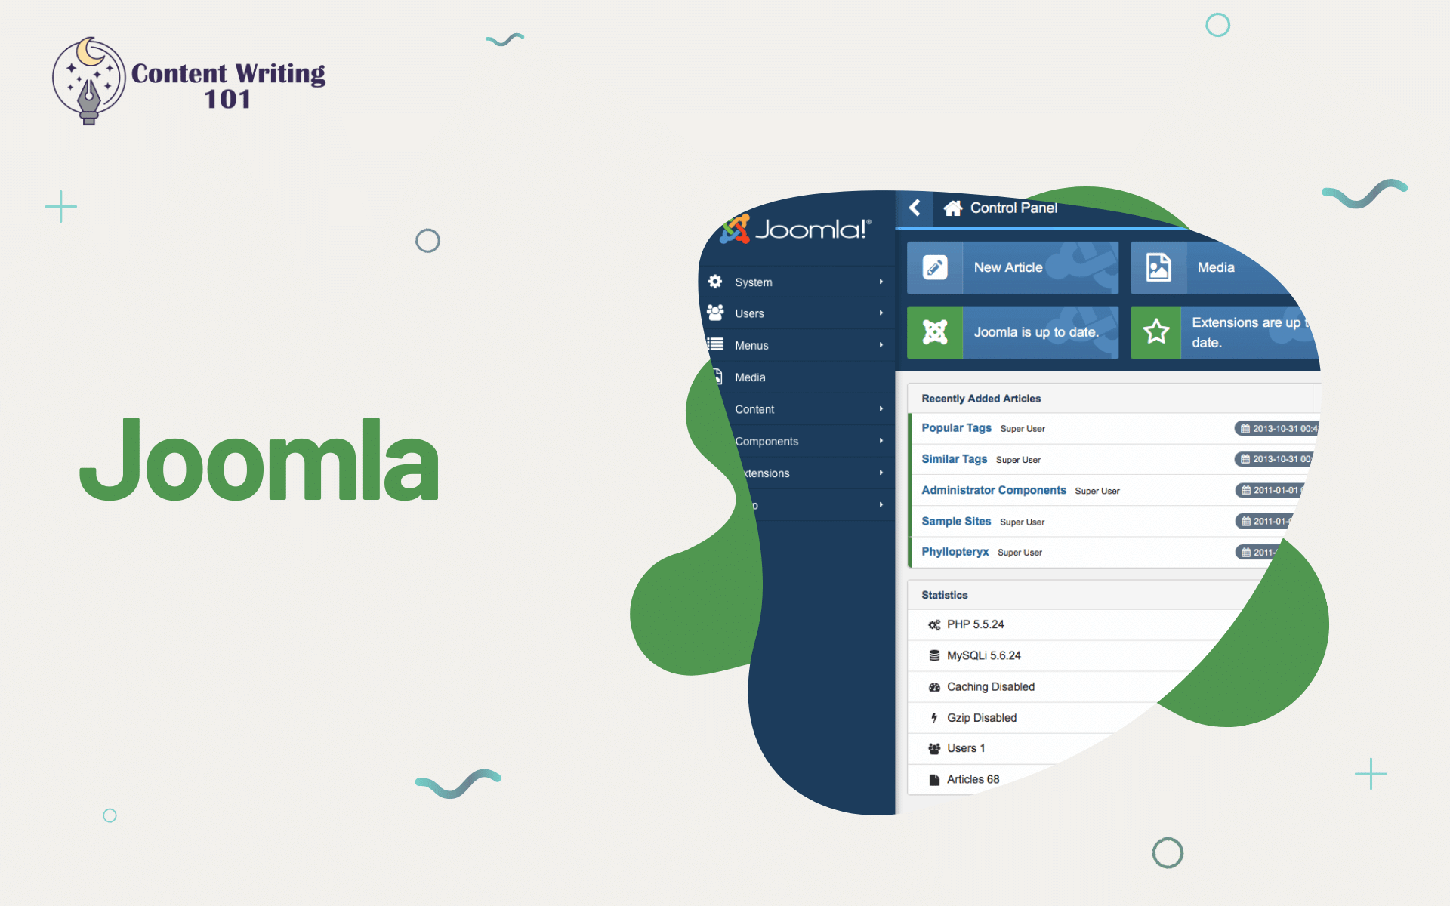Screen dimensions: 1450x906
Task: Click the Administrator Components link
Action: 994,488
